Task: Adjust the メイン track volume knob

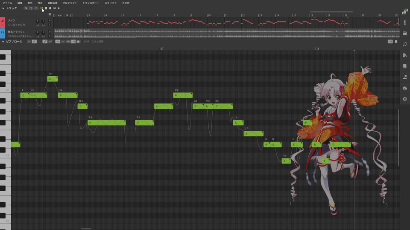Action: (38, 21)
